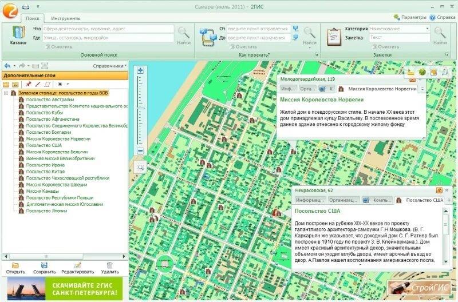This screenshot has width=458, height=302.
Task: Pick departure point on map icon beside От
Action: 295,28
